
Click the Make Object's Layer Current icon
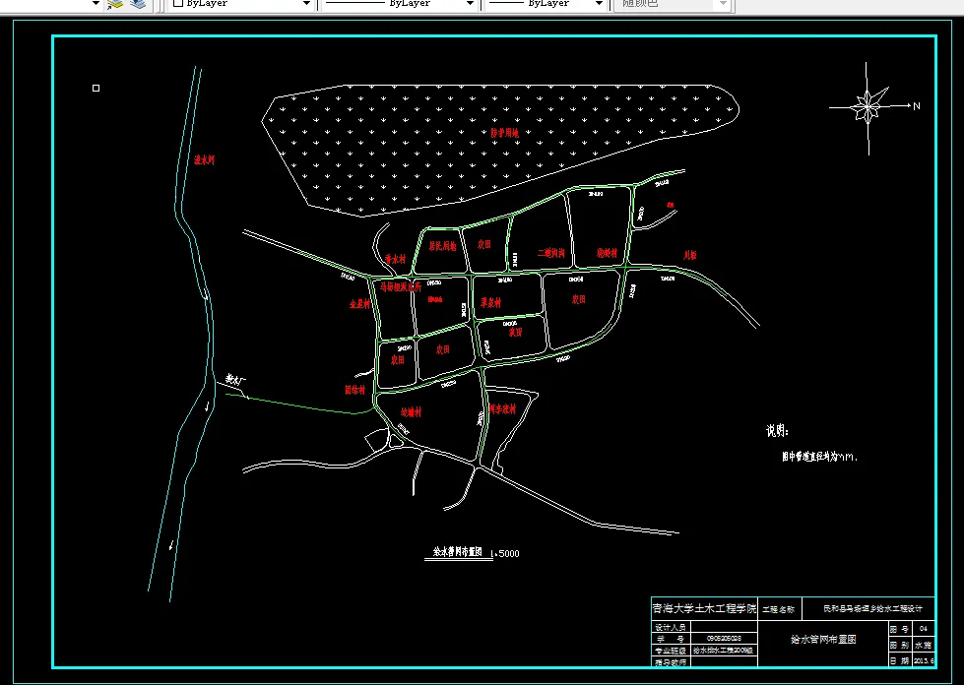[x=115, y=4]
